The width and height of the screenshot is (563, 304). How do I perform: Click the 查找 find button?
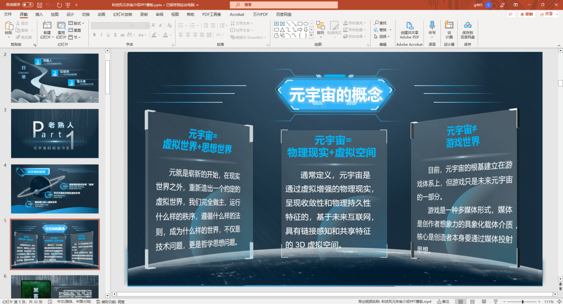[380, 23]
